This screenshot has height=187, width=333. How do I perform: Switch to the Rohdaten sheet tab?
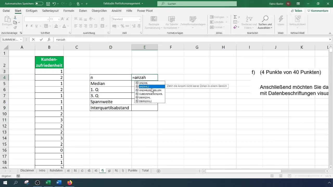56,171
